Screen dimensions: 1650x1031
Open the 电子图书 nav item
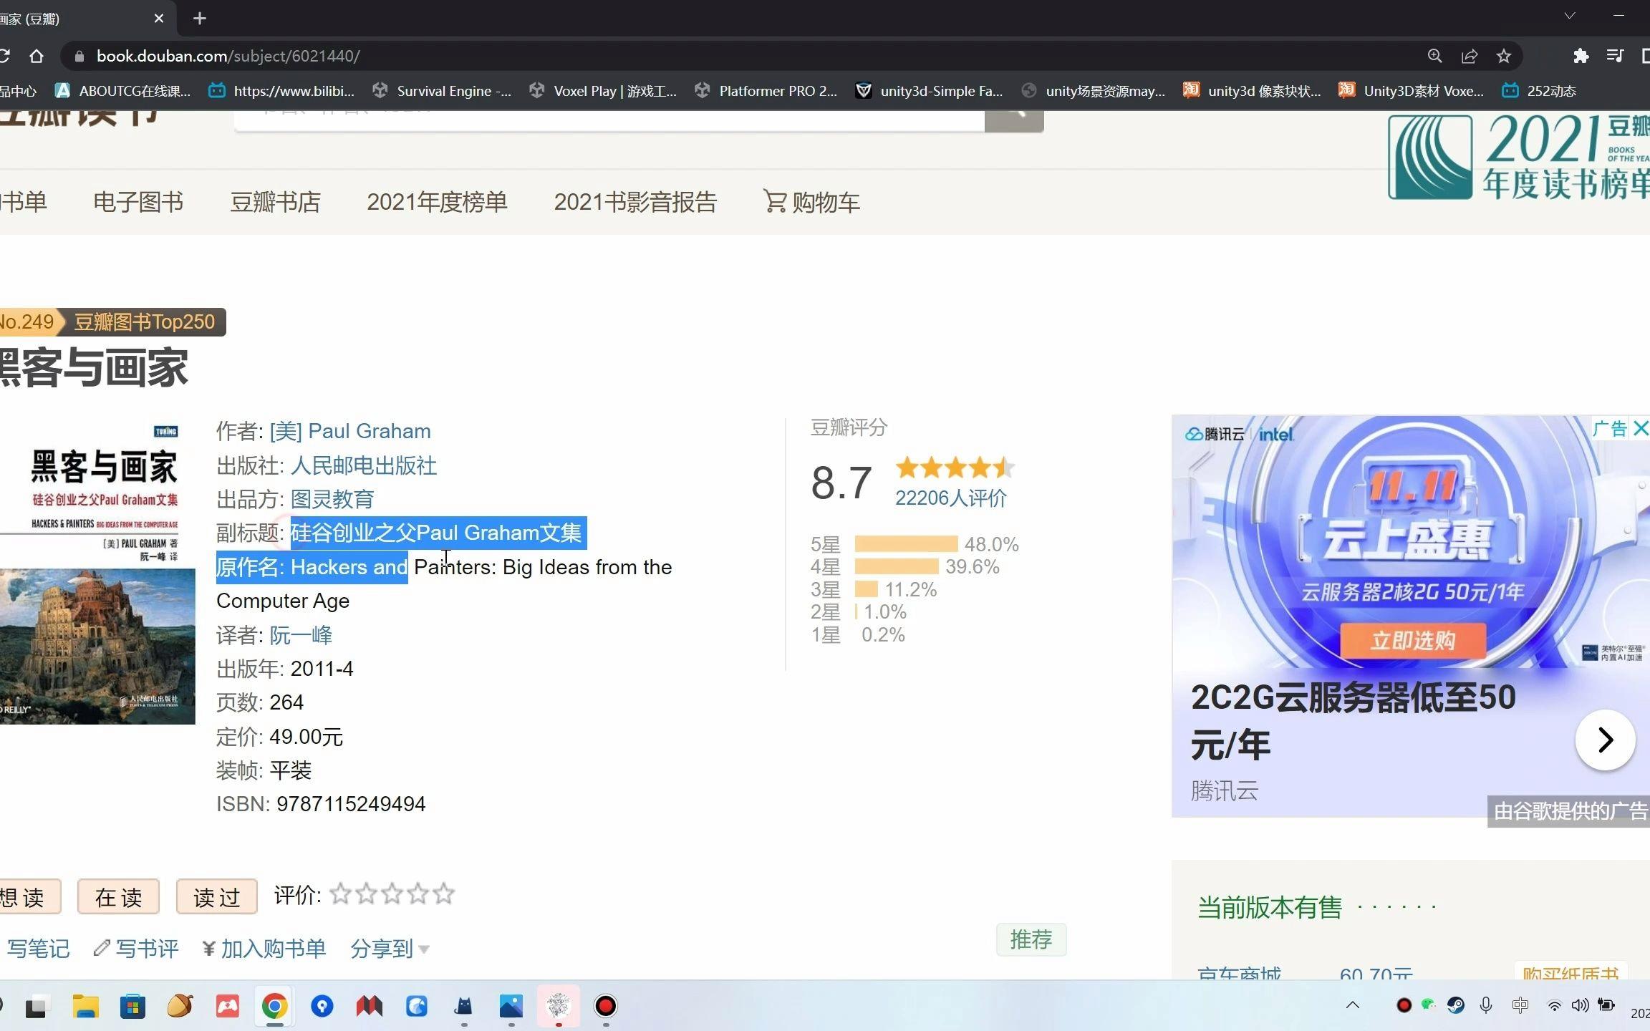click(138, 202)
